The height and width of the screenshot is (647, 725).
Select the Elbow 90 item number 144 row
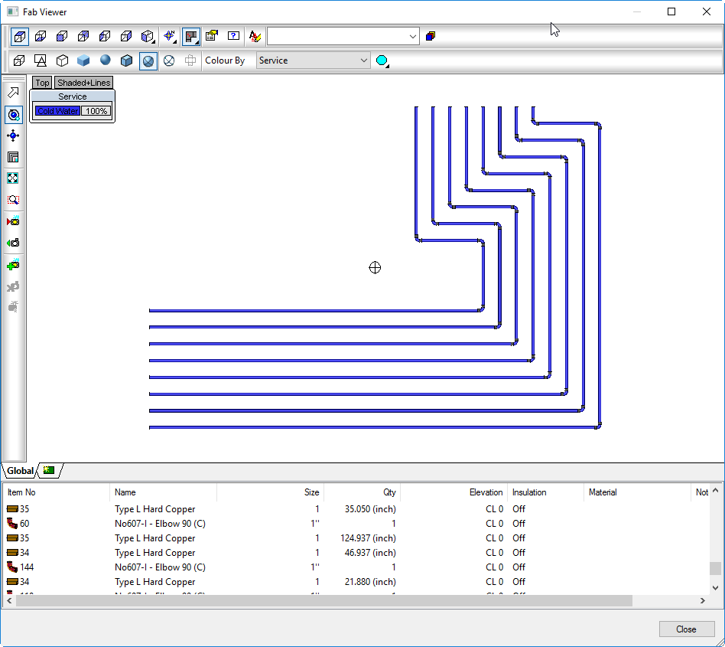pyautogui.click(x=160, y=567)
